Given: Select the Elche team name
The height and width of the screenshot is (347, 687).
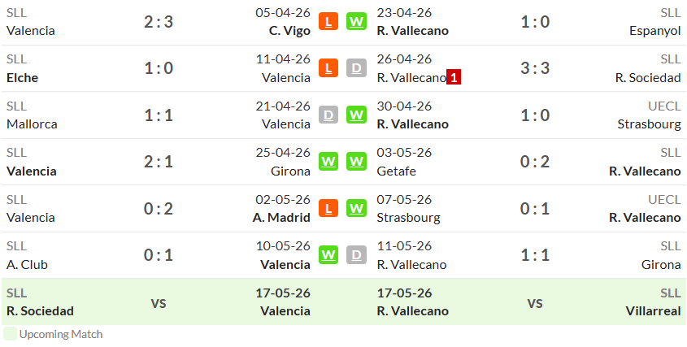Looking at the screenshot, I should pyautogui.click(x=22, y=77).
